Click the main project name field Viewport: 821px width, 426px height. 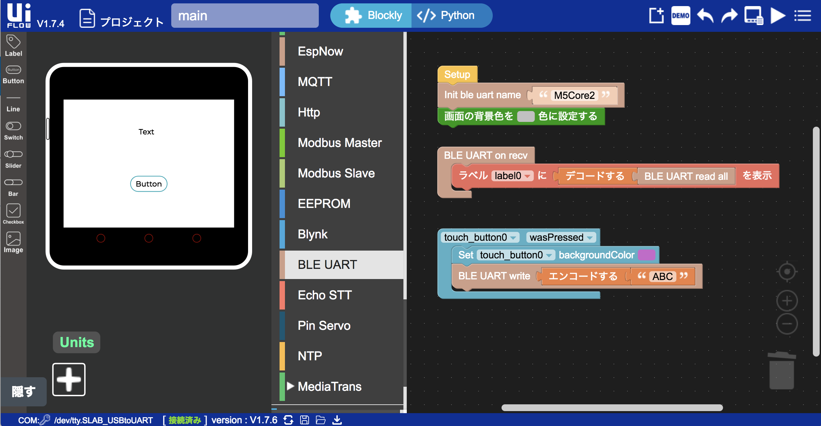coord(245,16)
